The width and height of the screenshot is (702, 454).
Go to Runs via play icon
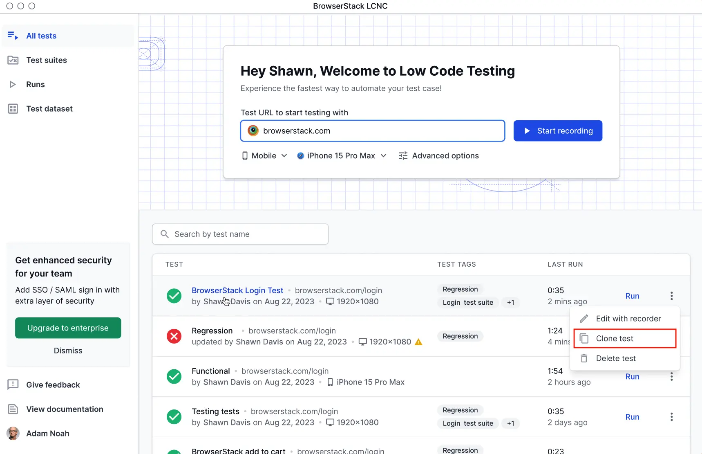(x=13, y=85)
